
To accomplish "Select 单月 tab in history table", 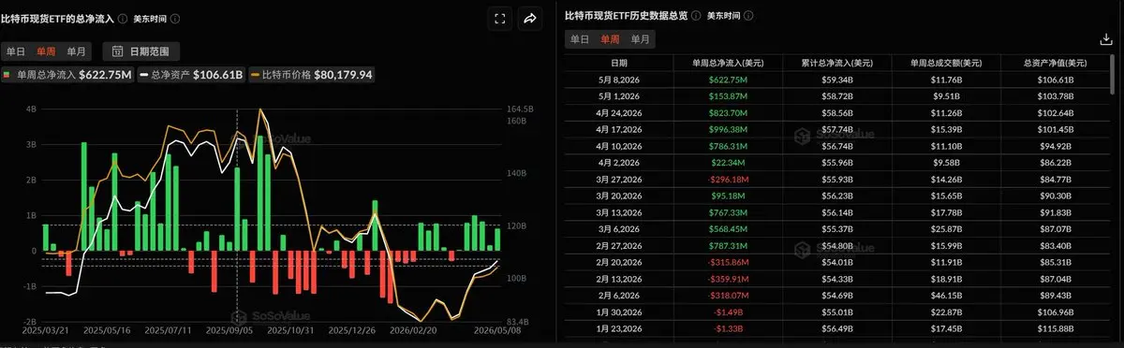I will point(640,39).
